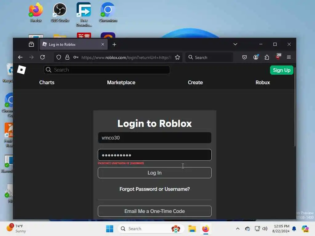The width and height of the screenshot is (315, 236).
Task: Open the OBS Studio desktop shortcut
Action: pos(60,12)
